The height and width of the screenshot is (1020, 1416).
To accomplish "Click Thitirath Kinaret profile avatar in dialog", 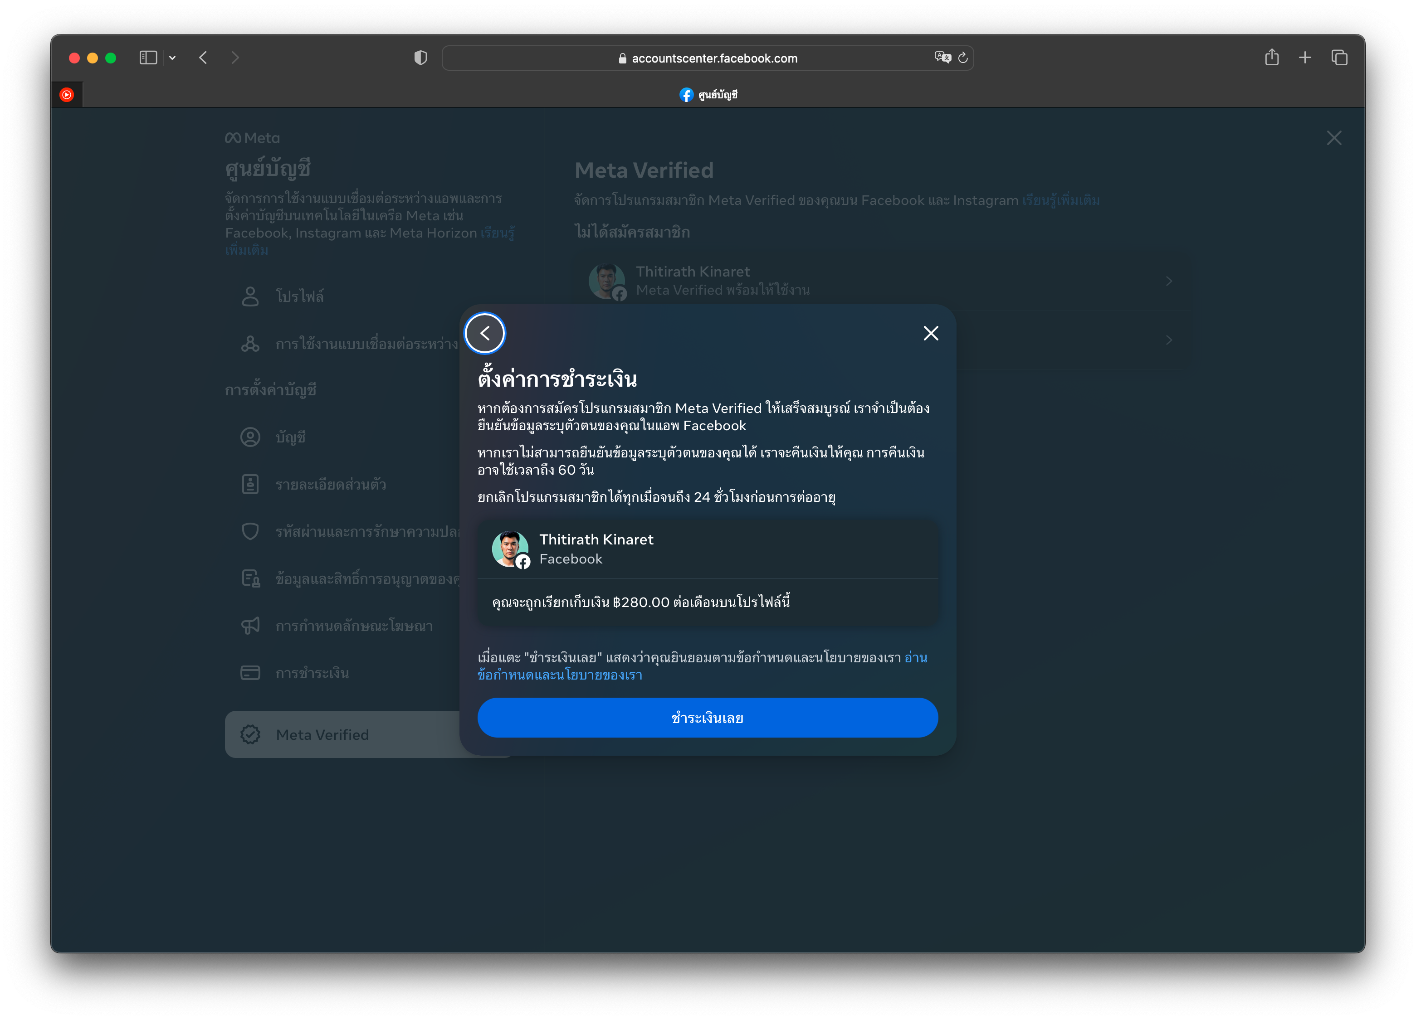I will click(510, 549).
